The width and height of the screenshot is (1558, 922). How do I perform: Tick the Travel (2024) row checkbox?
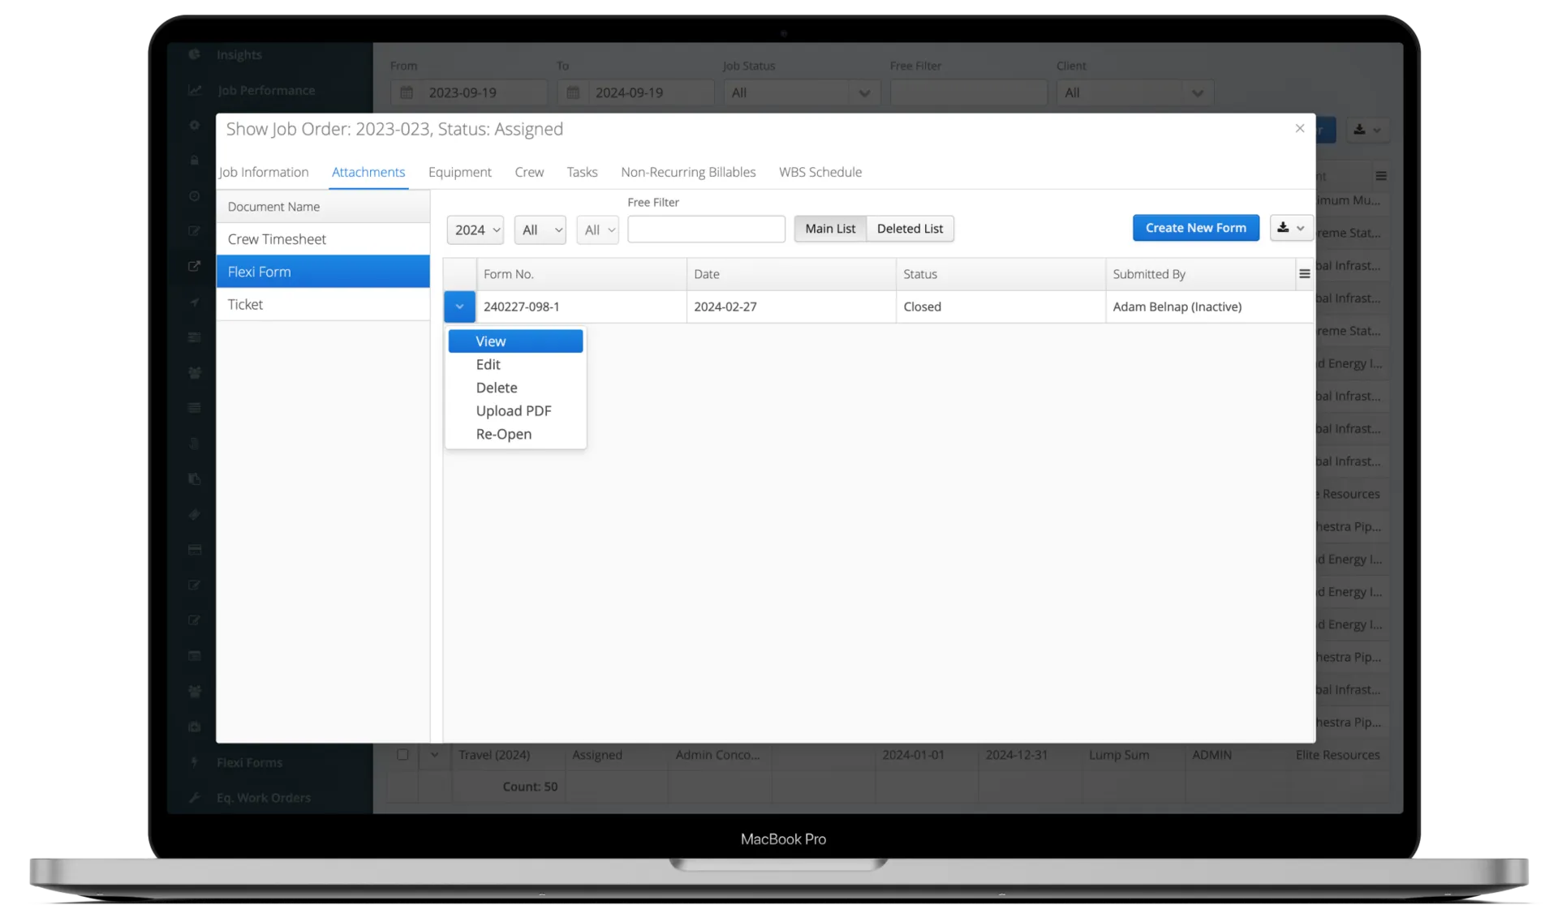[402, 754]
